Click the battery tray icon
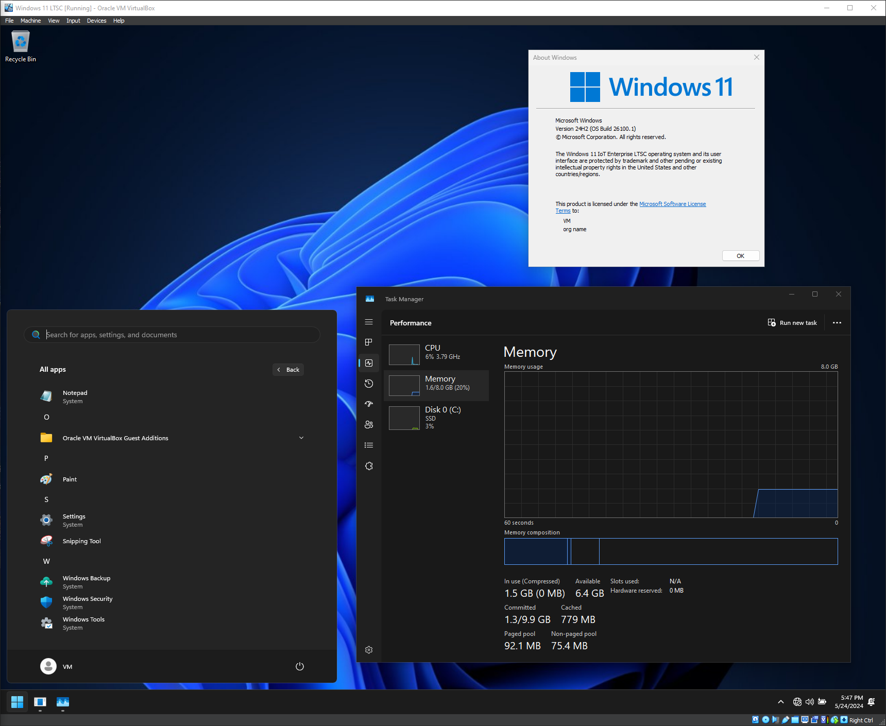This screenshot has width=886, height=726. (x=822, y=702)
